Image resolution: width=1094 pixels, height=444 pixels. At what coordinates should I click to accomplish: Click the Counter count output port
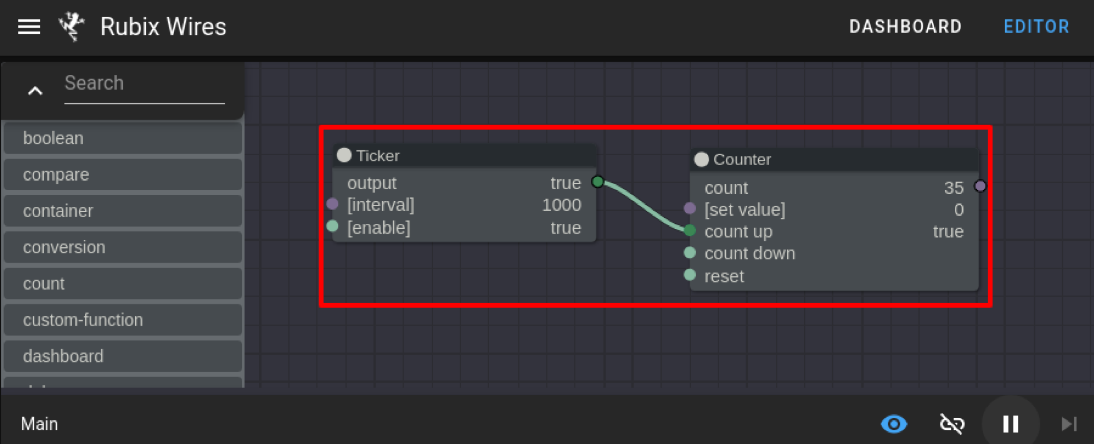pyautogui.click(x=980, y=186)
